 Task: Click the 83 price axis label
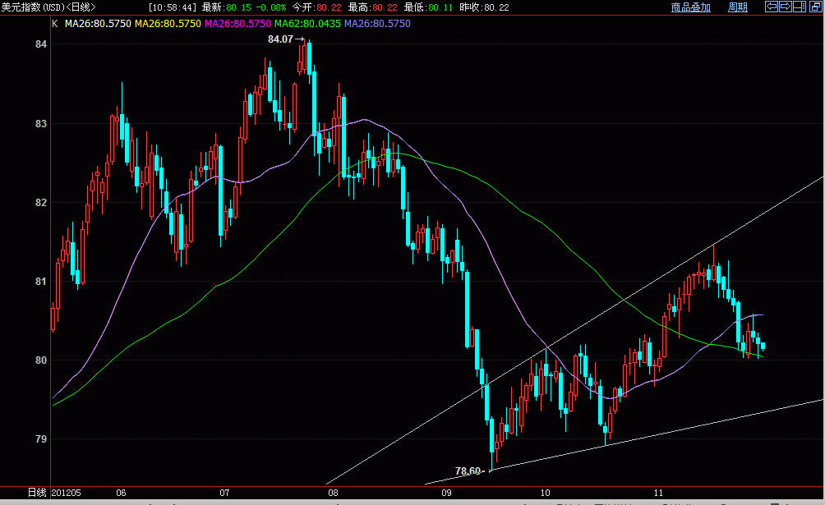[x=41, y=124]
